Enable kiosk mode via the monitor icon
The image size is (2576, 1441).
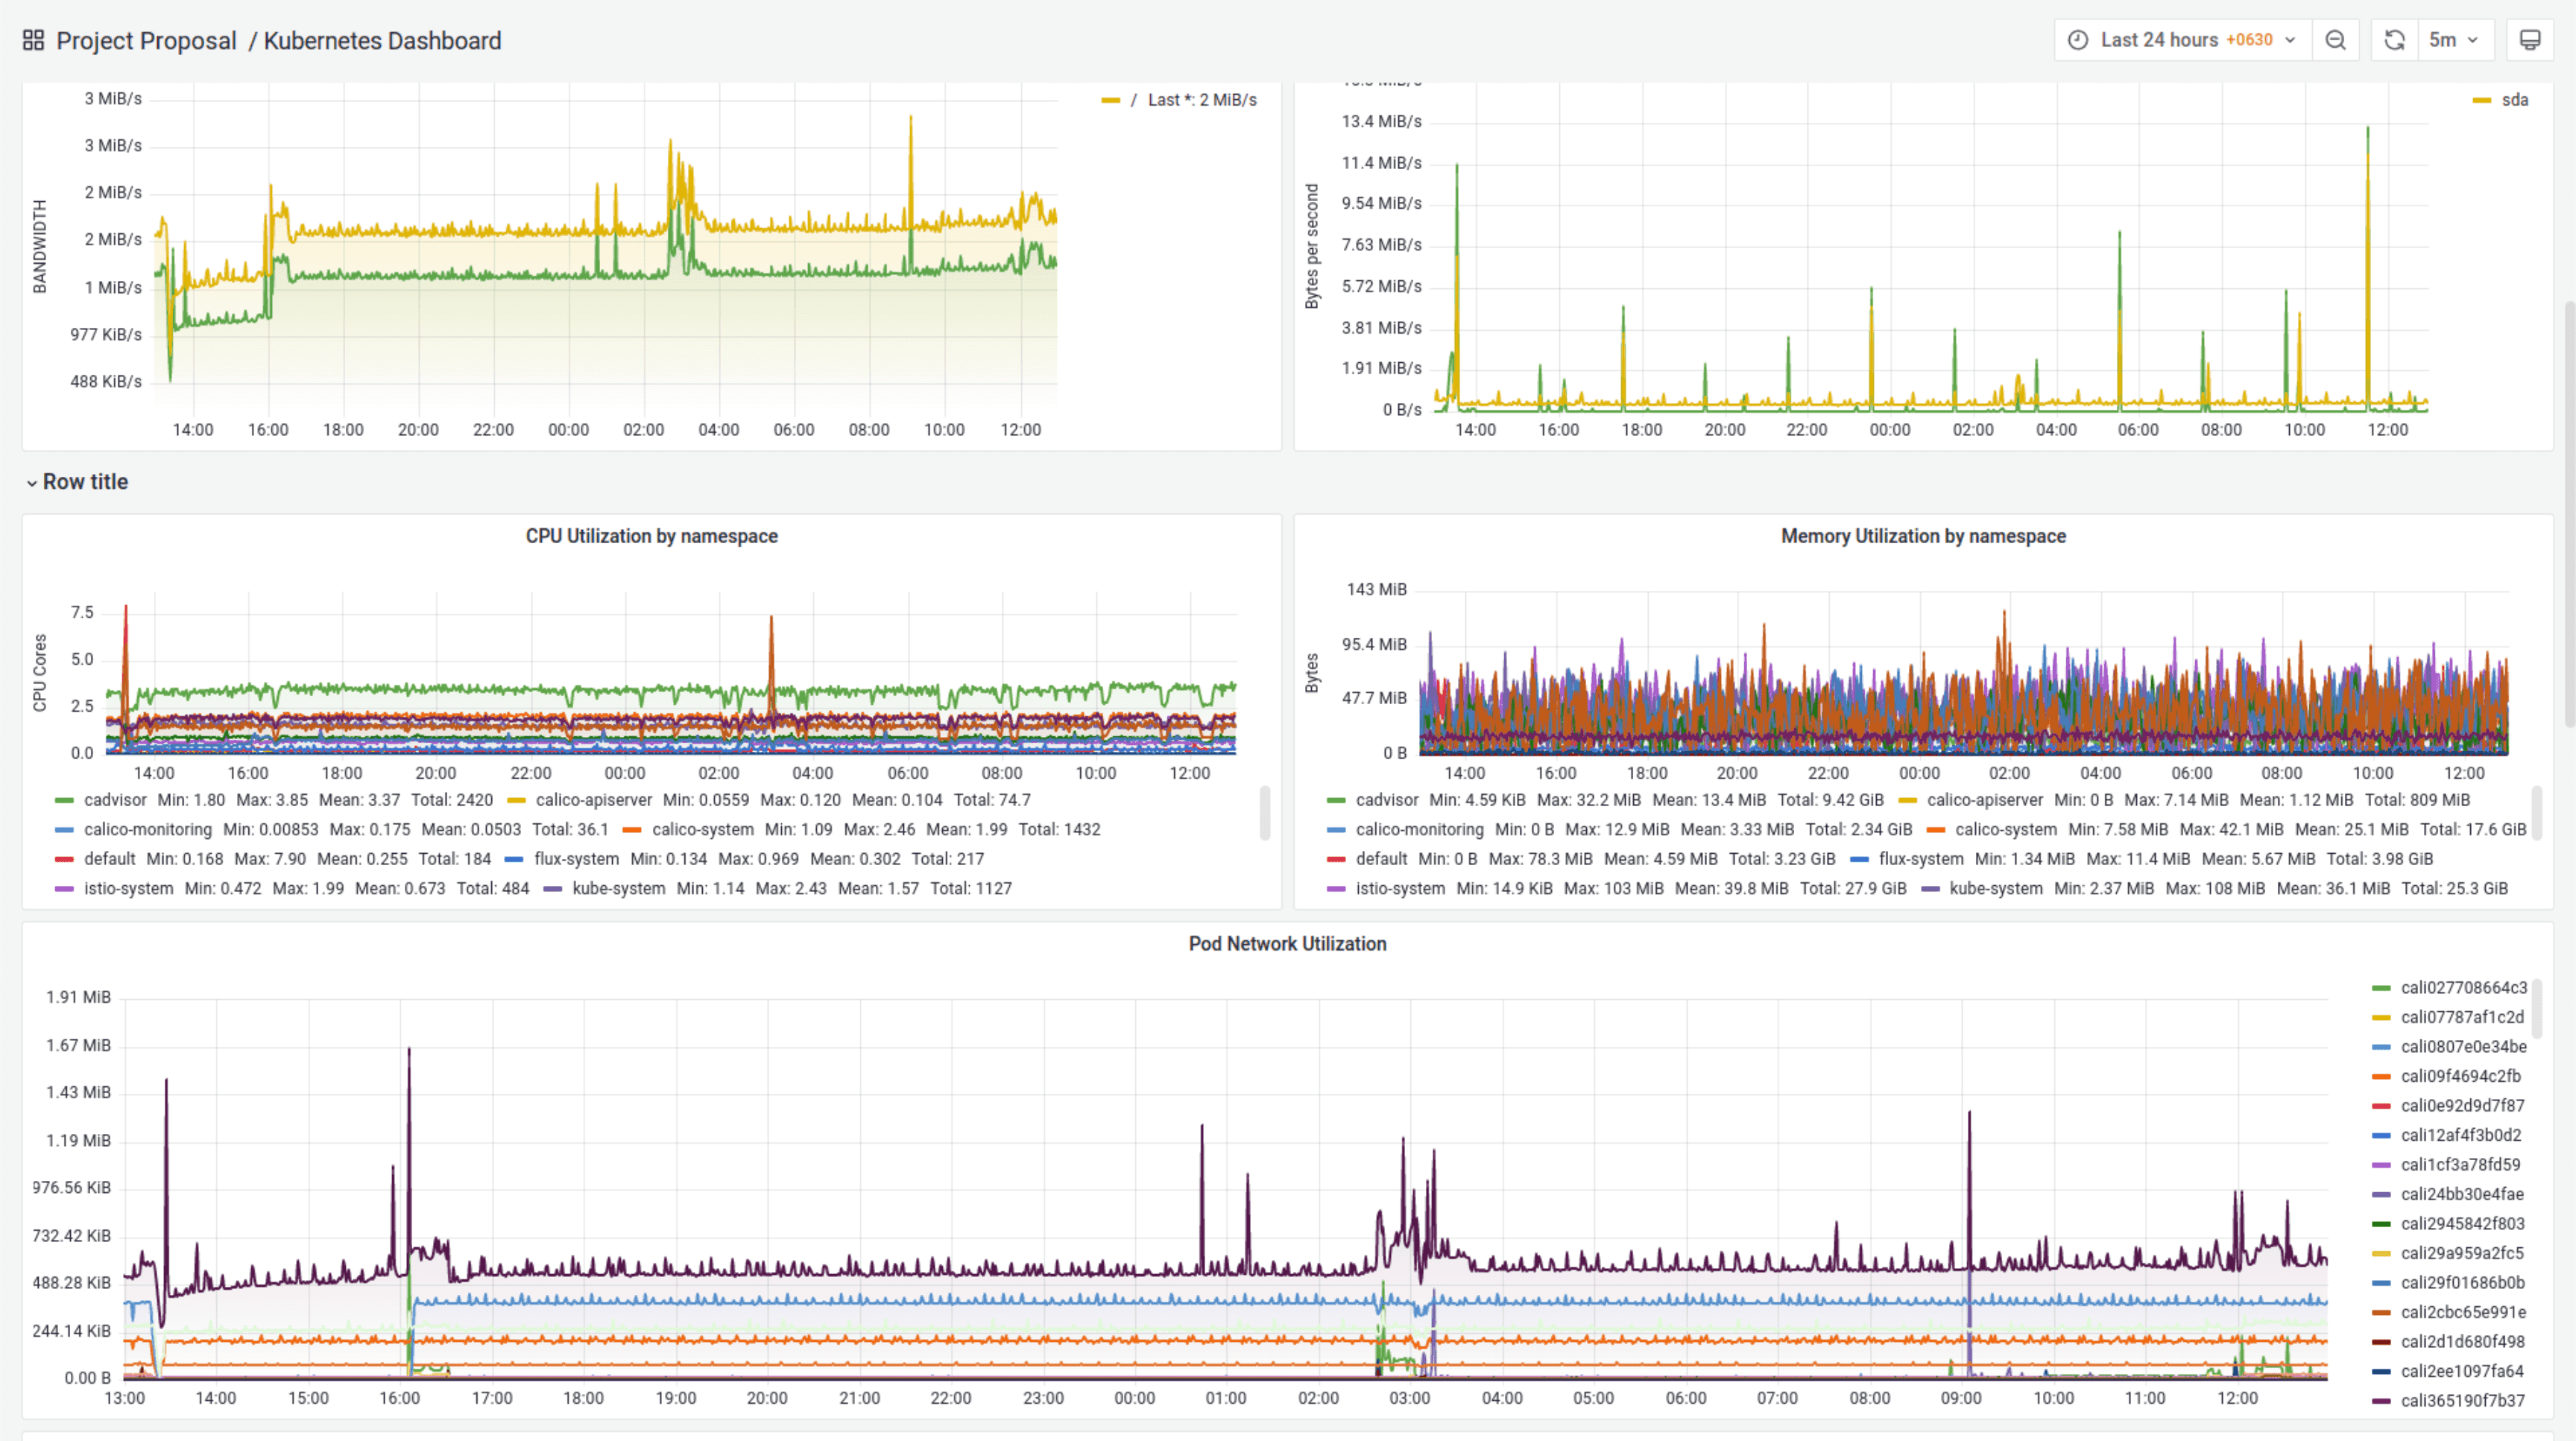click(x=2531, y=40)
